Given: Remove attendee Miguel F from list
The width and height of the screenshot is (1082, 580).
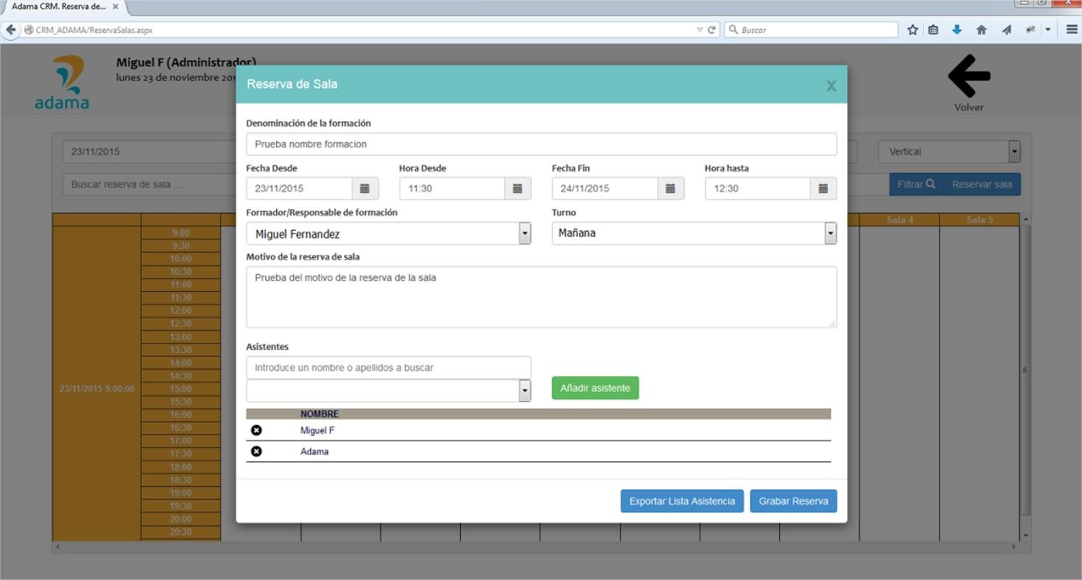Looking at the screenshot, I should click(256, 430).
